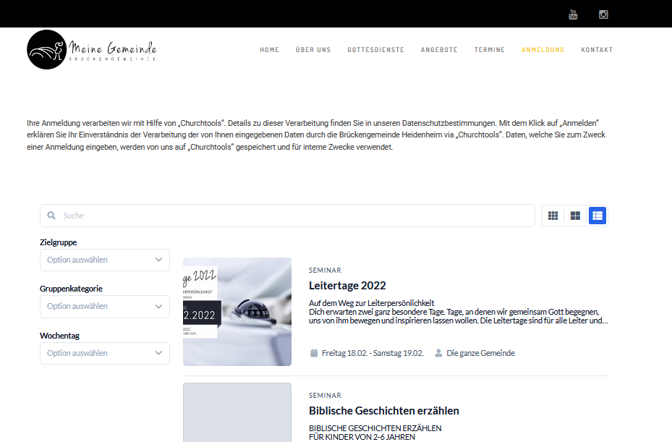The height and width of the screenshot is (442, 672).
Task: Open the GOTTESDIENSTE menu
Action: 376,50
